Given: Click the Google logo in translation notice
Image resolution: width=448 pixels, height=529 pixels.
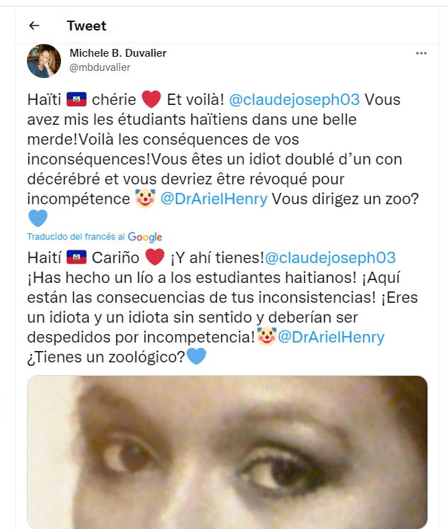Looking at the screenshot, I should (145, 237).
